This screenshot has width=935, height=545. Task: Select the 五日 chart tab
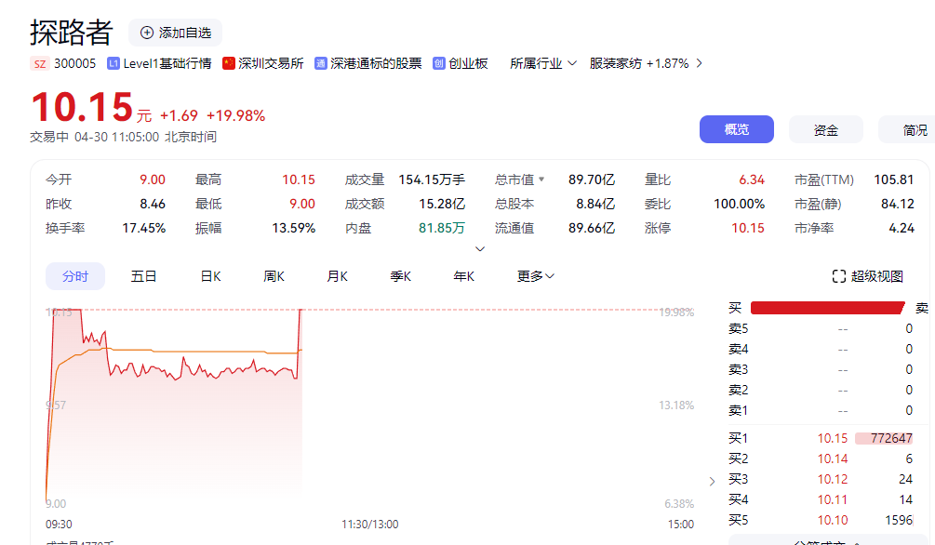click(x=143, y=276)
